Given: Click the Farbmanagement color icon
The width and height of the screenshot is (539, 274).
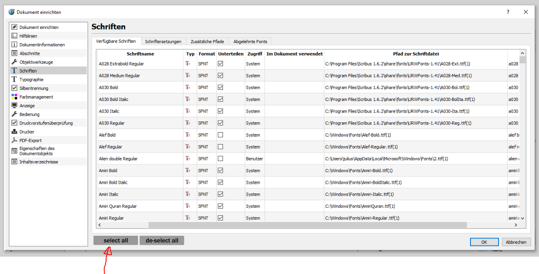Looking at the screenshot, I should 14,97.
